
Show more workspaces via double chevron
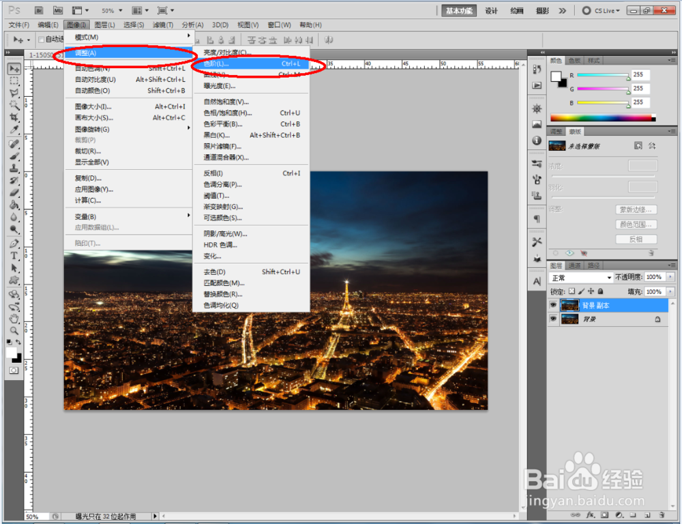pyautogui.click(x=563, y=10)
